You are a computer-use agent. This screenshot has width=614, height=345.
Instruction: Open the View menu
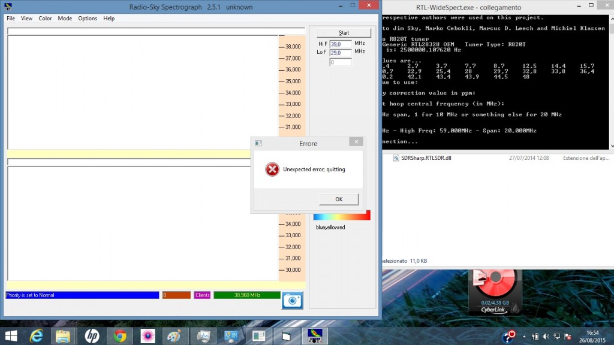26,19
